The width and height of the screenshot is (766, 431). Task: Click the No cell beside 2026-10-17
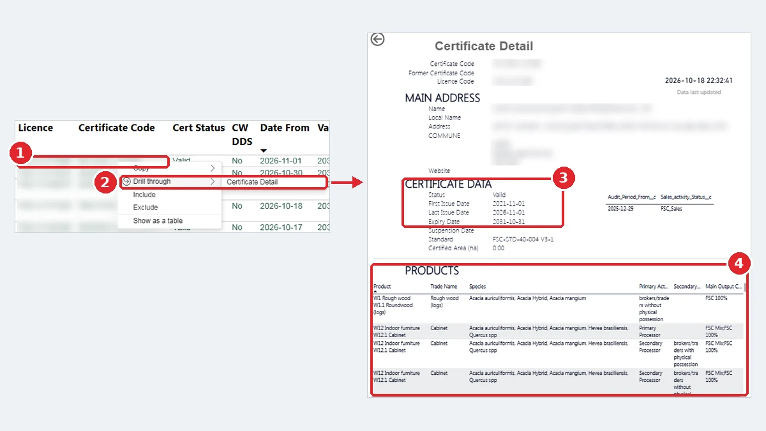click(237, 227)
